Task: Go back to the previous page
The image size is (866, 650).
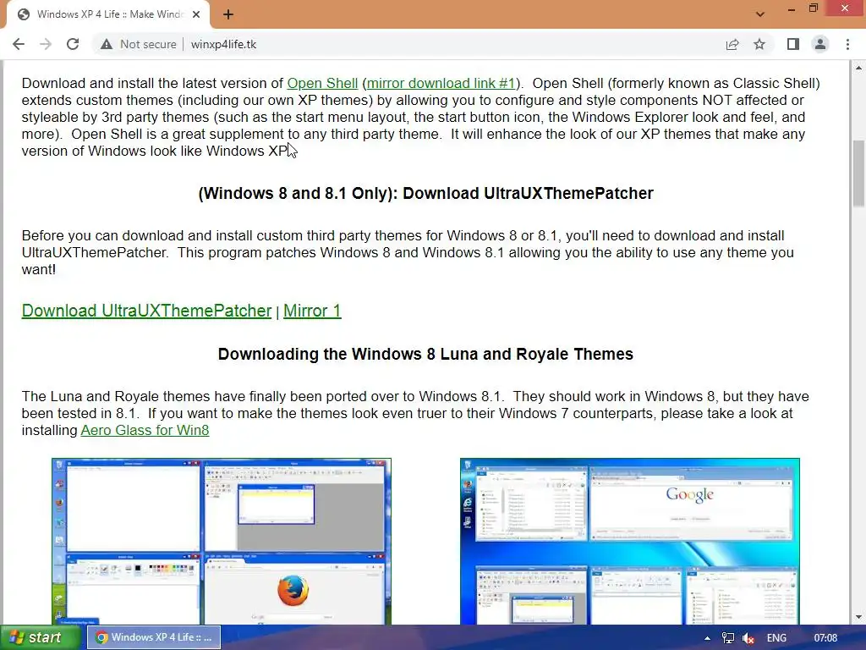Action: (x=19, y=44)
